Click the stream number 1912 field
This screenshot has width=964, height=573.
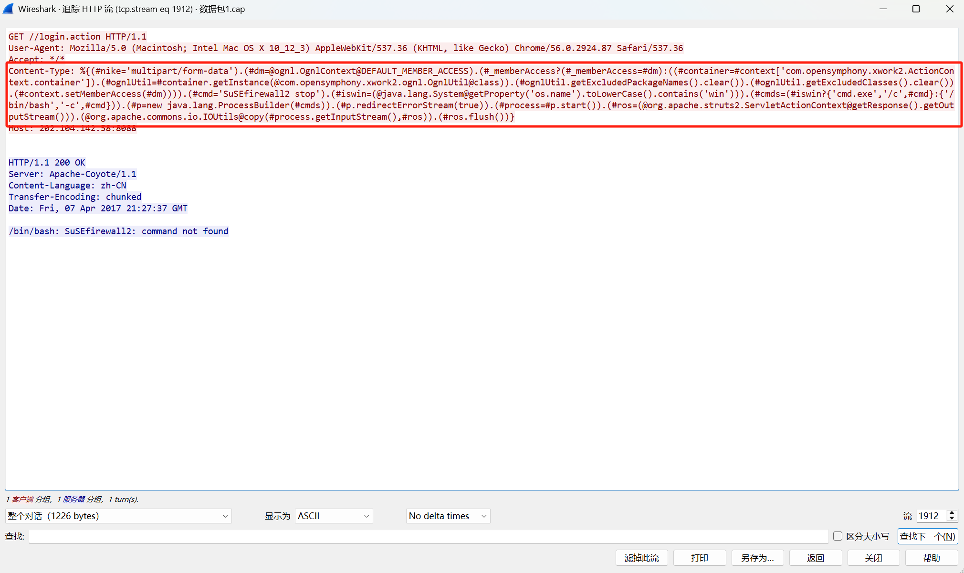930,516
